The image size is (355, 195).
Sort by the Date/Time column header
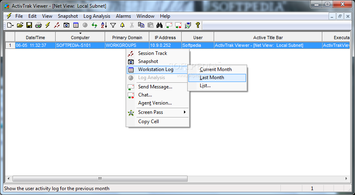coord(35,37)
